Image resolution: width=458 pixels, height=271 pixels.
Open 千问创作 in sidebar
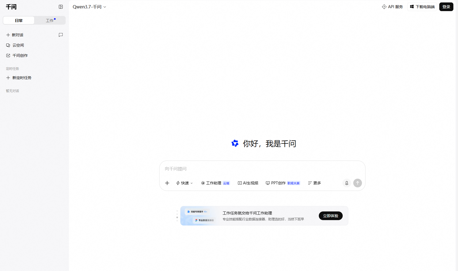pyautogui.click(x=17, y=55)
